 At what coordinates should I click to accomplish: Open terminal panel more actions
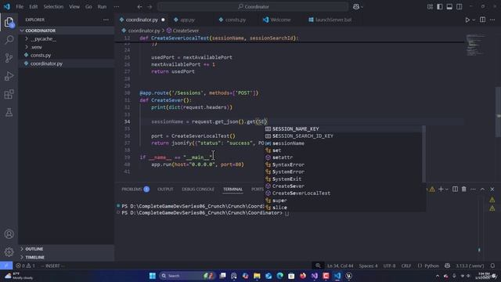click(x=473, y=190)
